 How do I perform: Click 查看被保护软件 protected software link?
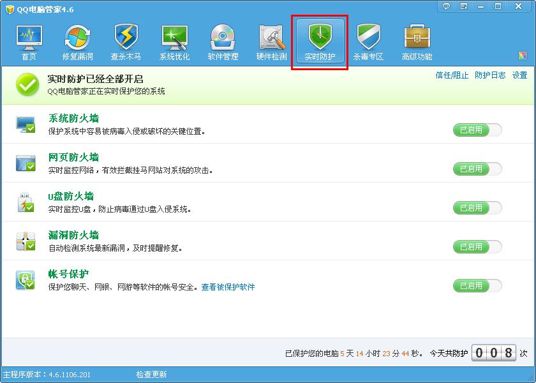click(x=230, y=288)
